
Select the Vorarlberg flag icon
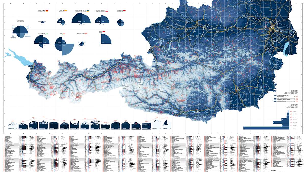(86, 33)
